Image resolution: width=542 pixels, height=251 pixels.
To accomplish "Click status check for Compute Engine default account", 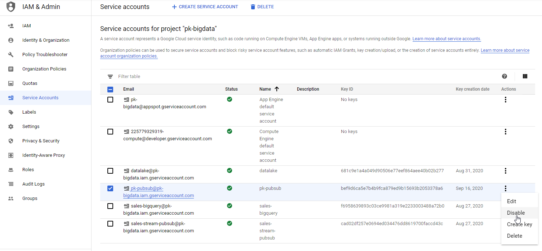I will 230,131.
